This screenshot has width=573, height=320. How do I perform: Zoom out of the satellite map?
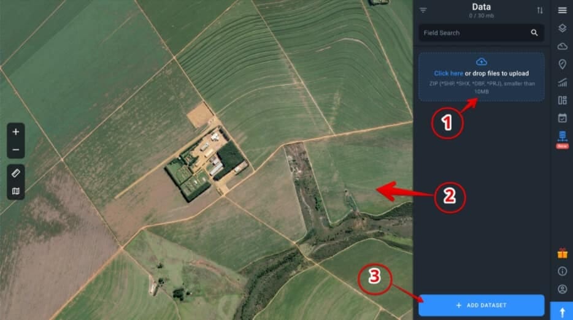tap(16, 150)
